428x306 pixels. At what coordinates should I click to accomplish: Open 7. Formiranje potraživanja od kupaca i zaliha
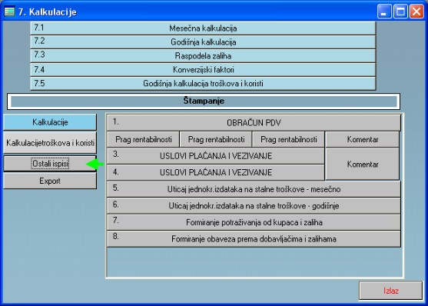pos(254,222)
